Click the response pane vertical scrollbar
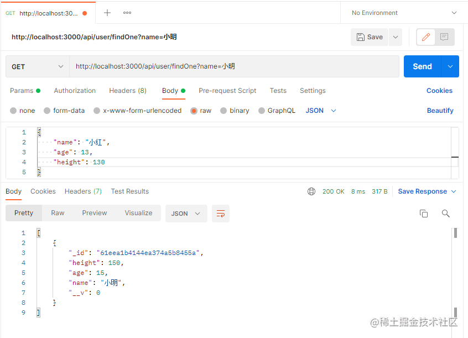Screen dimensions: 468x338 coord(455,273)
